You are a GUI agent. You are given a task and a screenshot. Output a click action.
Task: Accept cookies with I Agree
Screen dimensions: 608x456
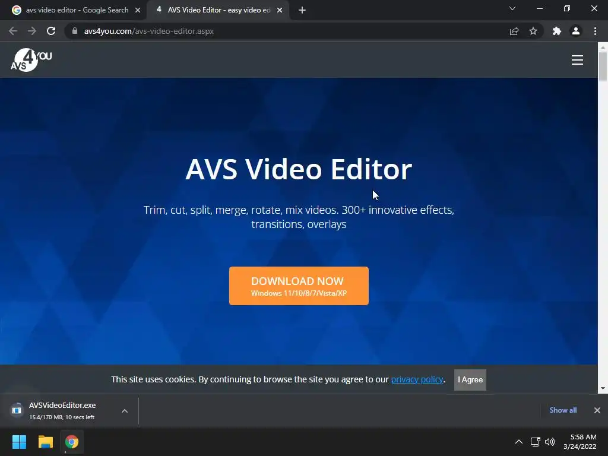coord(470,379)
